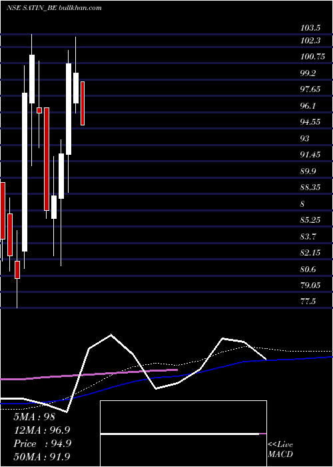333x467 pixels.
Task: Select the 100.75 price level label
Action: coord(312,57)
